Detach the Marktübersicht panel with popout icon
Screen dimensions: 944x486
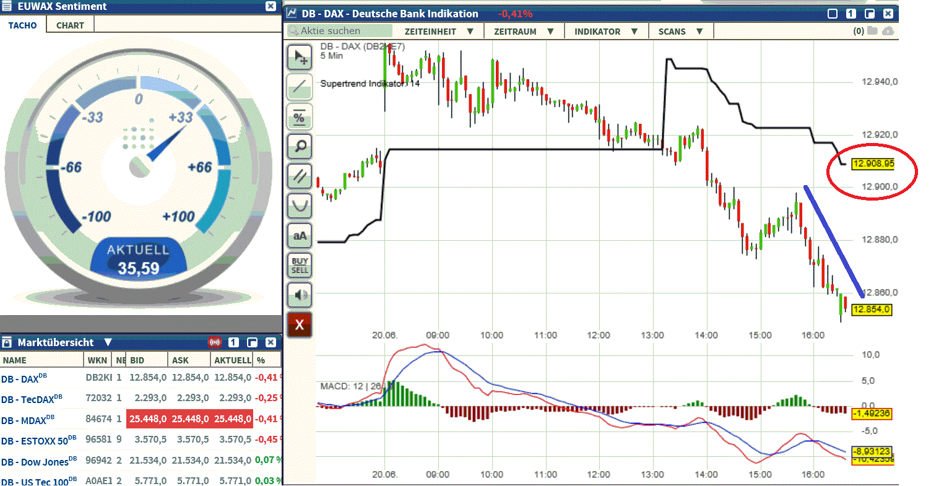click(252, 342)
